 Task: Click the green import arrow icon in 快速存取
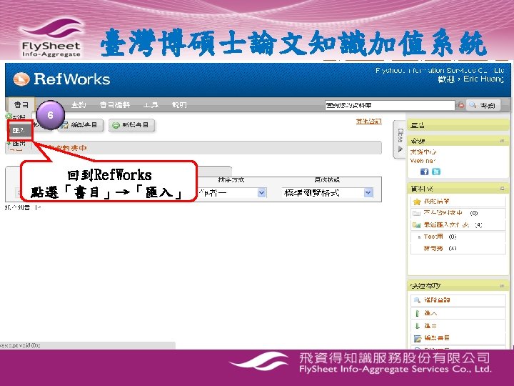tap(417, 314)
